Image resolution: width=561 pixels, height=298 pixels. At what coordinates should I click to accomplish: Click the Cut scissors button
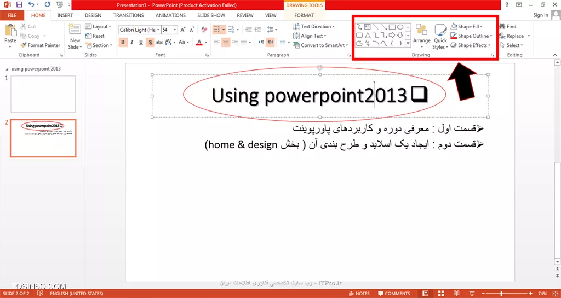point(28,26)
